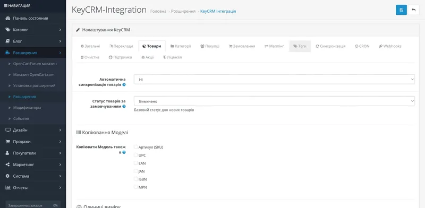
Task: Click help icon for Копіювати Модель також в
Action: point(124,152)
